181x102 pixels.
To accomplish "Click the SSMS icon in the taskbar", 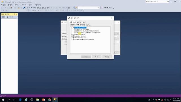I will [x=55, y=99].
